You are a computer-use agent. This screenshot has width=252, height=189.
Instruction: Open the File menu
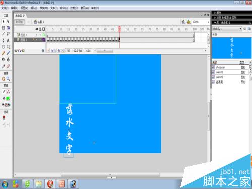5,8
